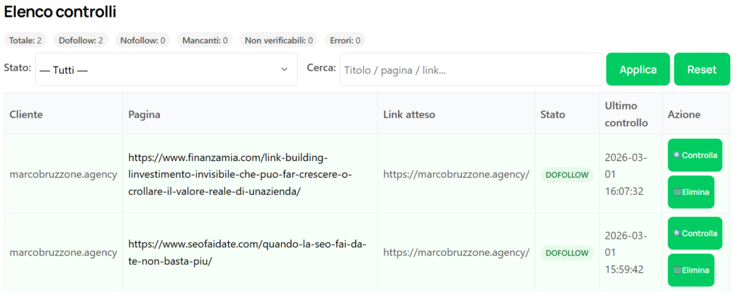The width and height of the screenshot is (744, 298).
Task: Open the seofaidate.com page URL
Action: pyautogui.click(x=247, y=252)
